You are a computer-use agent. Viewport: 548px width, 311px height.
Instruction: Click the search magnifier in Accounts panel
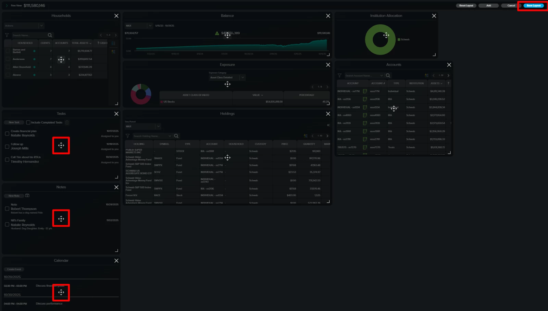click(x=388, y=75)
